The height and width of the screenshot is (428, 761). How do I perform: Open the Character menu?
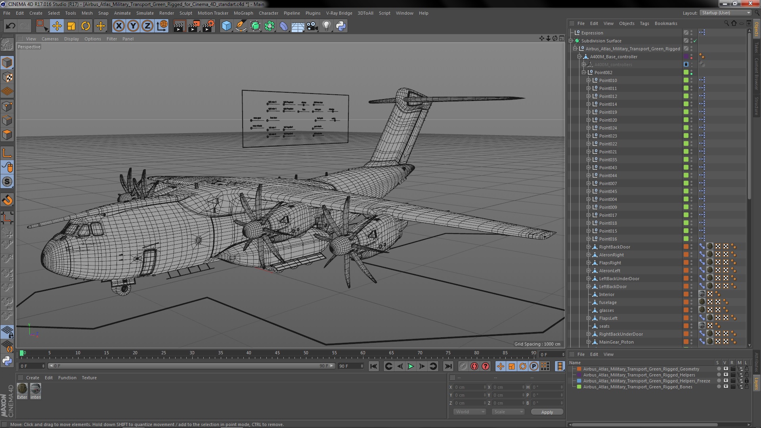point(268,13)
